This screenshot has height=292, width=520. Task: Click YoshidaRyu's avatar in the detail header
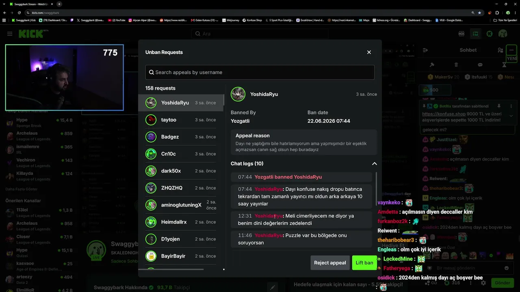[x=238, y=94]
